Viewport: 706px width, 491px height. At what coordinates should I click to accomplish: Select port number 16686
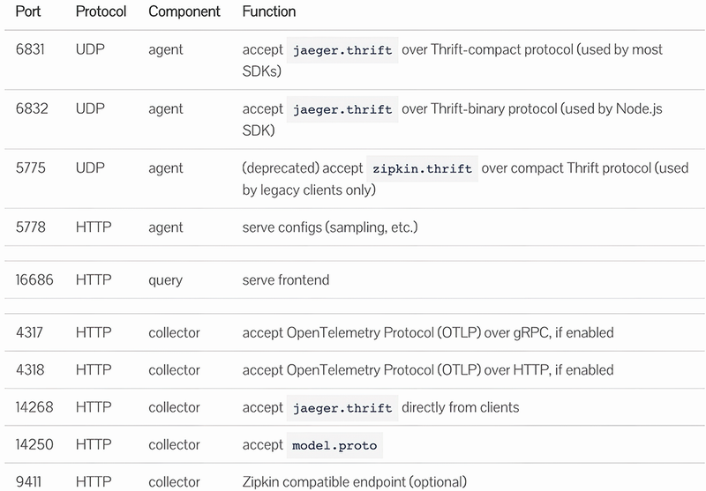tap(34, 279)
